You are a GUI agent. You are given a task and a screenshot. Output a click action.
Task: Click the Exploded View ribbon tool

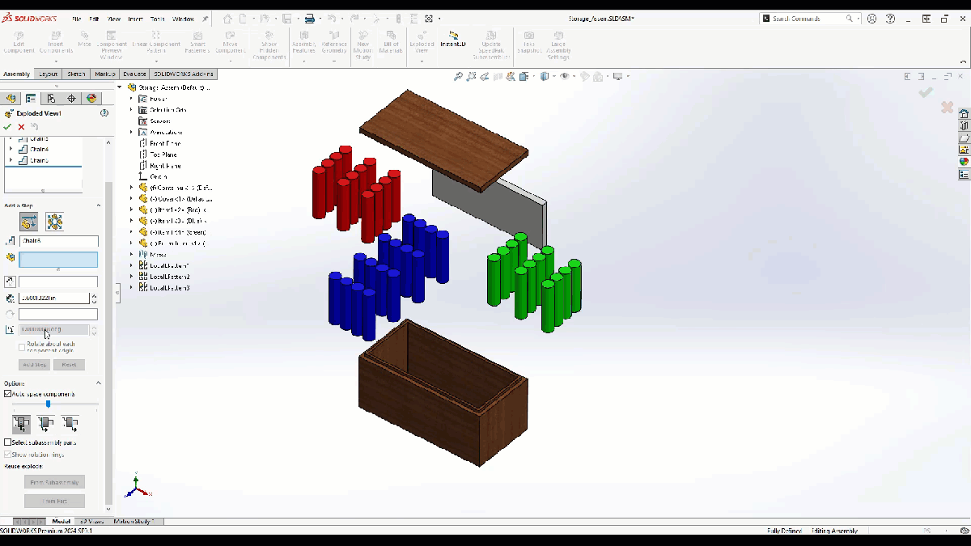pyautogui.click(x=422, y=42)
